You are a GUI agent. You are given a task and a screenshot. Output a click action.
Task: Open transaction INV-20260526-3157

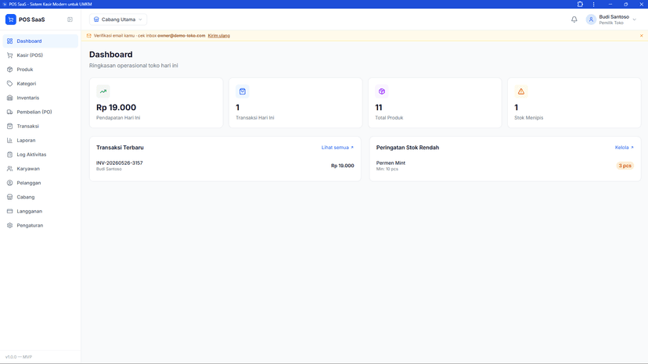click(225, 166)
